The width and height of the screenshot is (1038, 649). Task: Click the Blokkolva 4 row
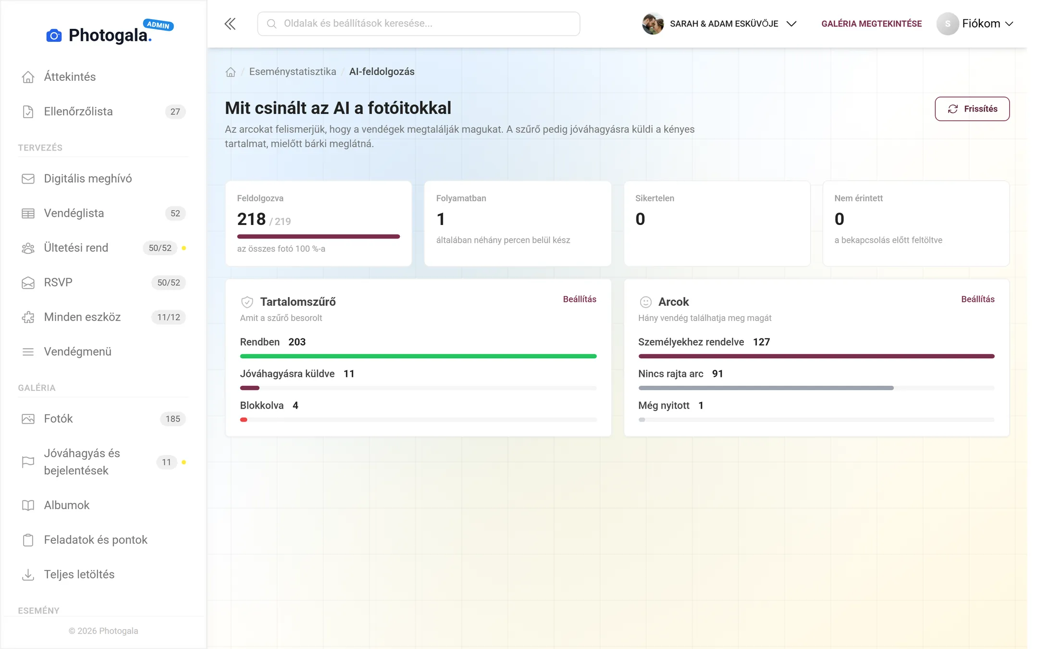click(x=418, y=412)
